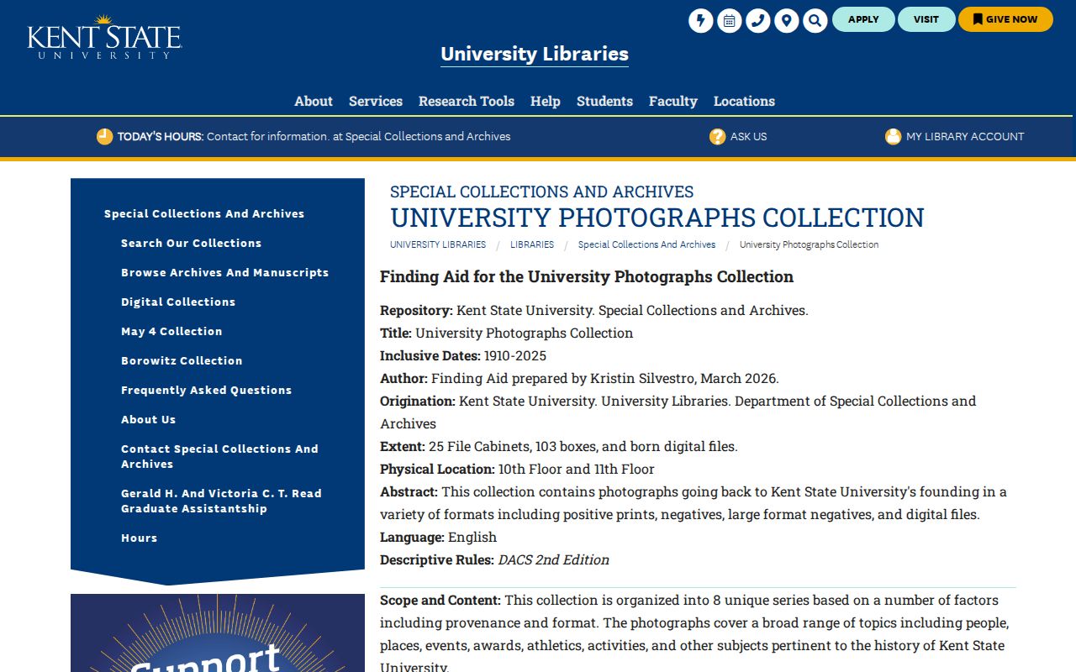This screenshot has height=672, width=1076.
Task: Click the question mark Ask Us icon
Action: (x=717, y=136)
